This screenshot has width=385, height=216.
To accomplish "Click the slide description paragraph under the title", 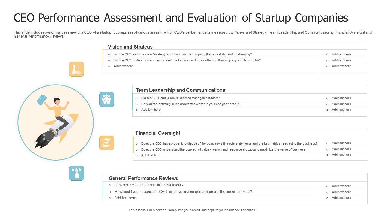I will 192,34.
